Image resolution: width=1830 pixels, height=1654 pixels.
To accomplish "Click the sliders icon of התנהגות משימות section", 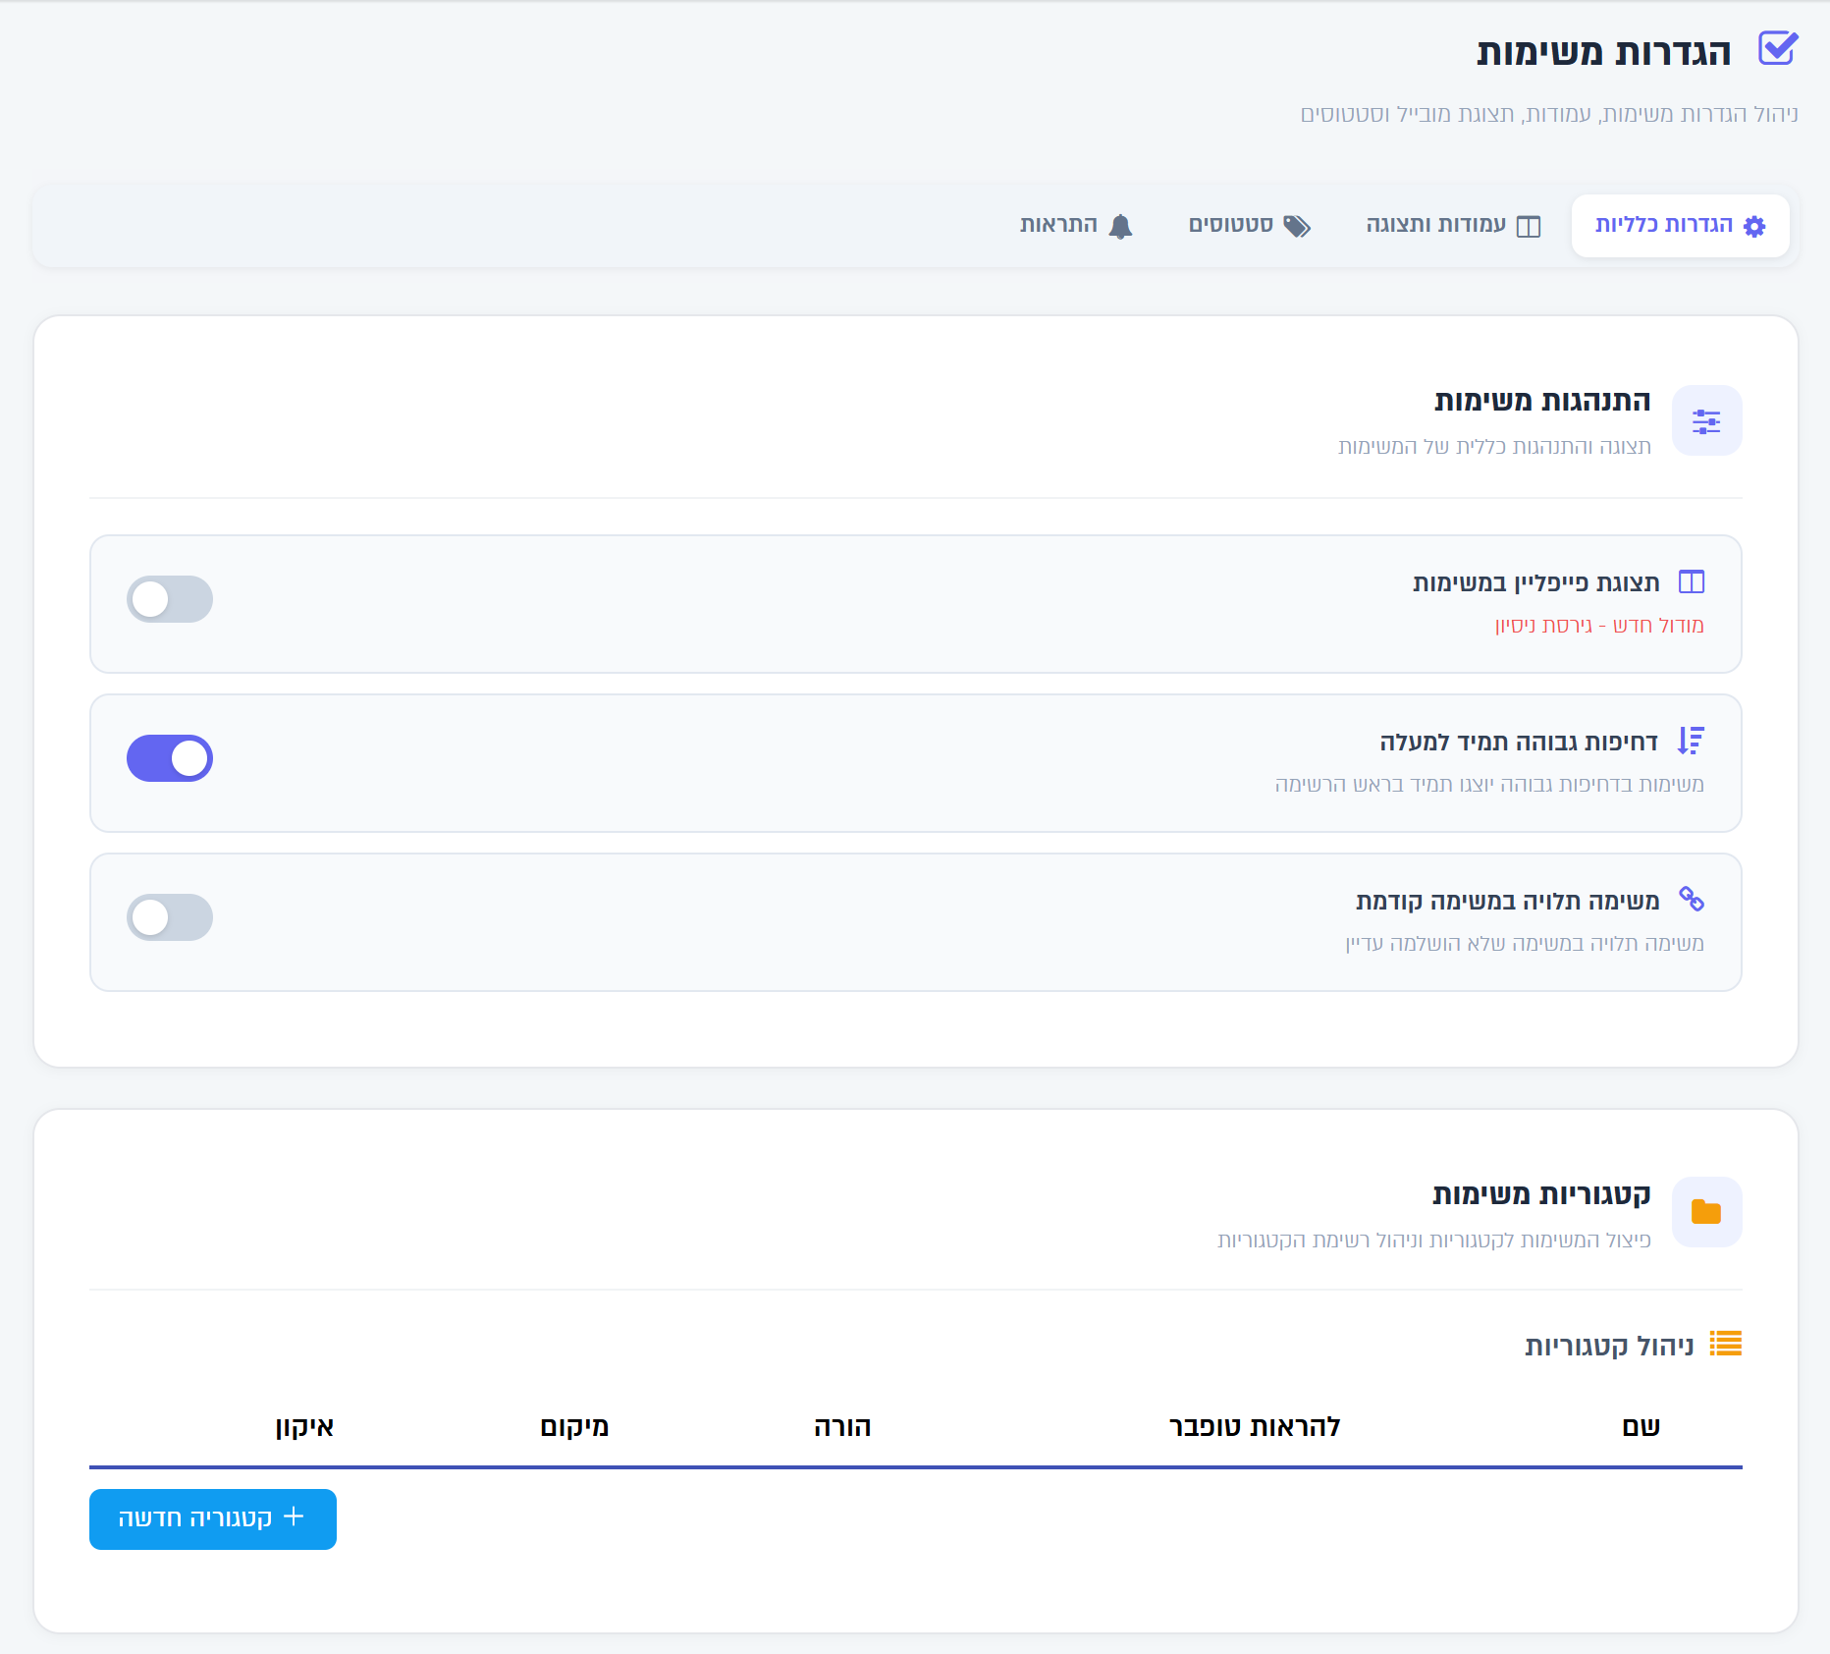I will 1706,421.
